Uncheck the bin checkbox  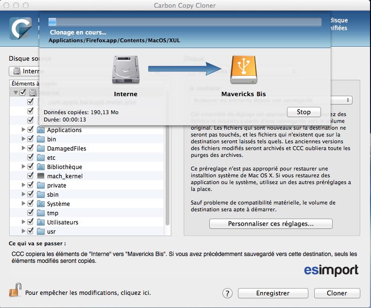(30, 139)
